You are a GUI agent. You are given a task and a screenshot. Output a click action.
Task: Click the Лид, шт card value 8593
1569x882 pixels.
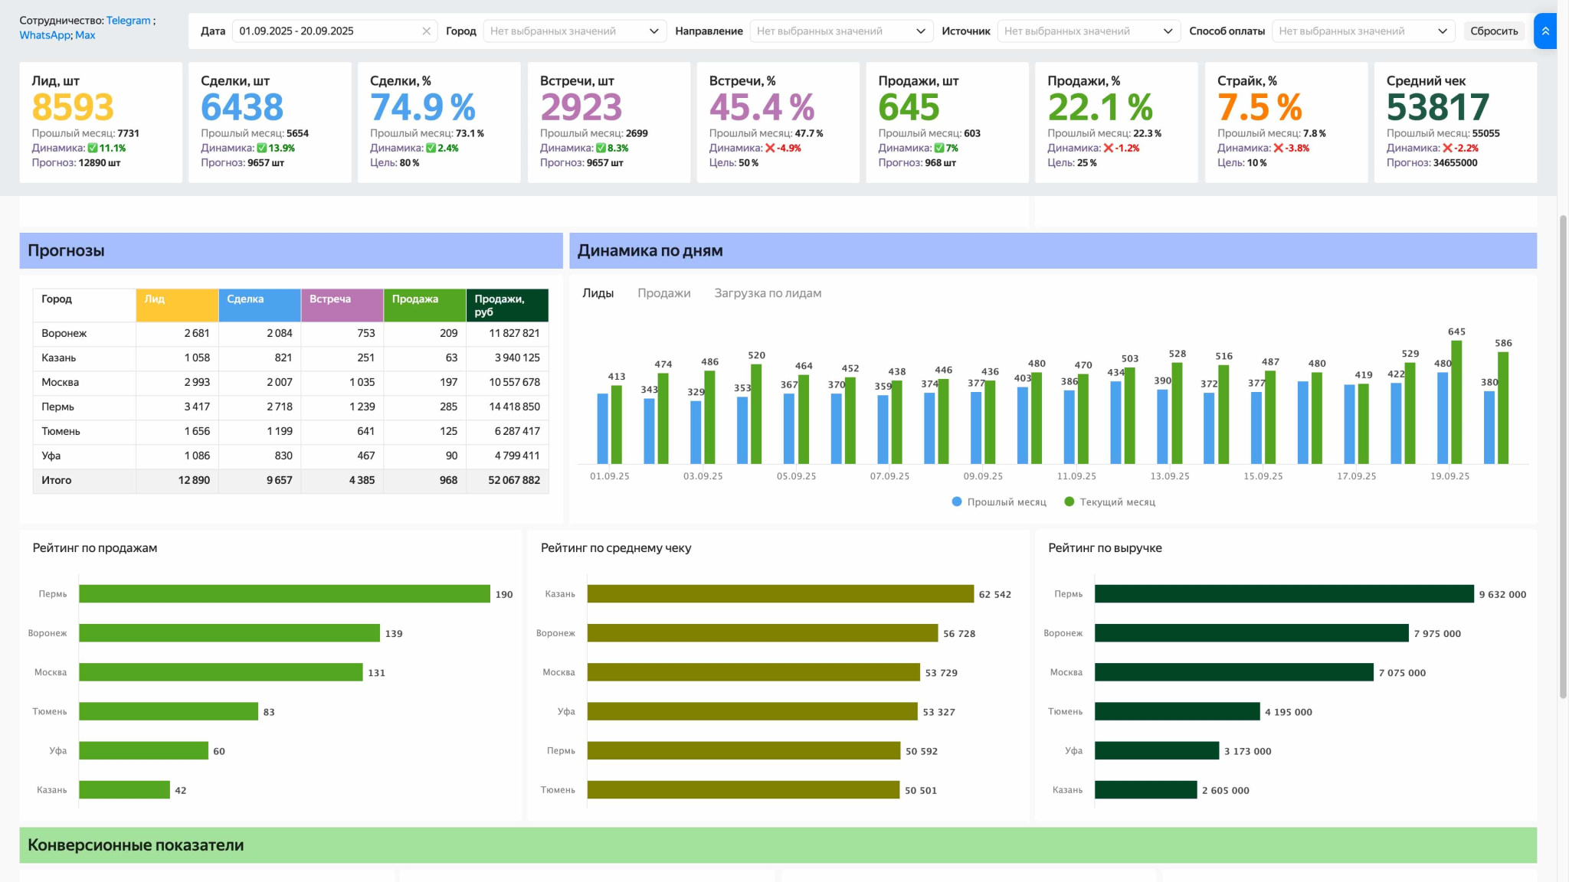(x=73, y=107)
